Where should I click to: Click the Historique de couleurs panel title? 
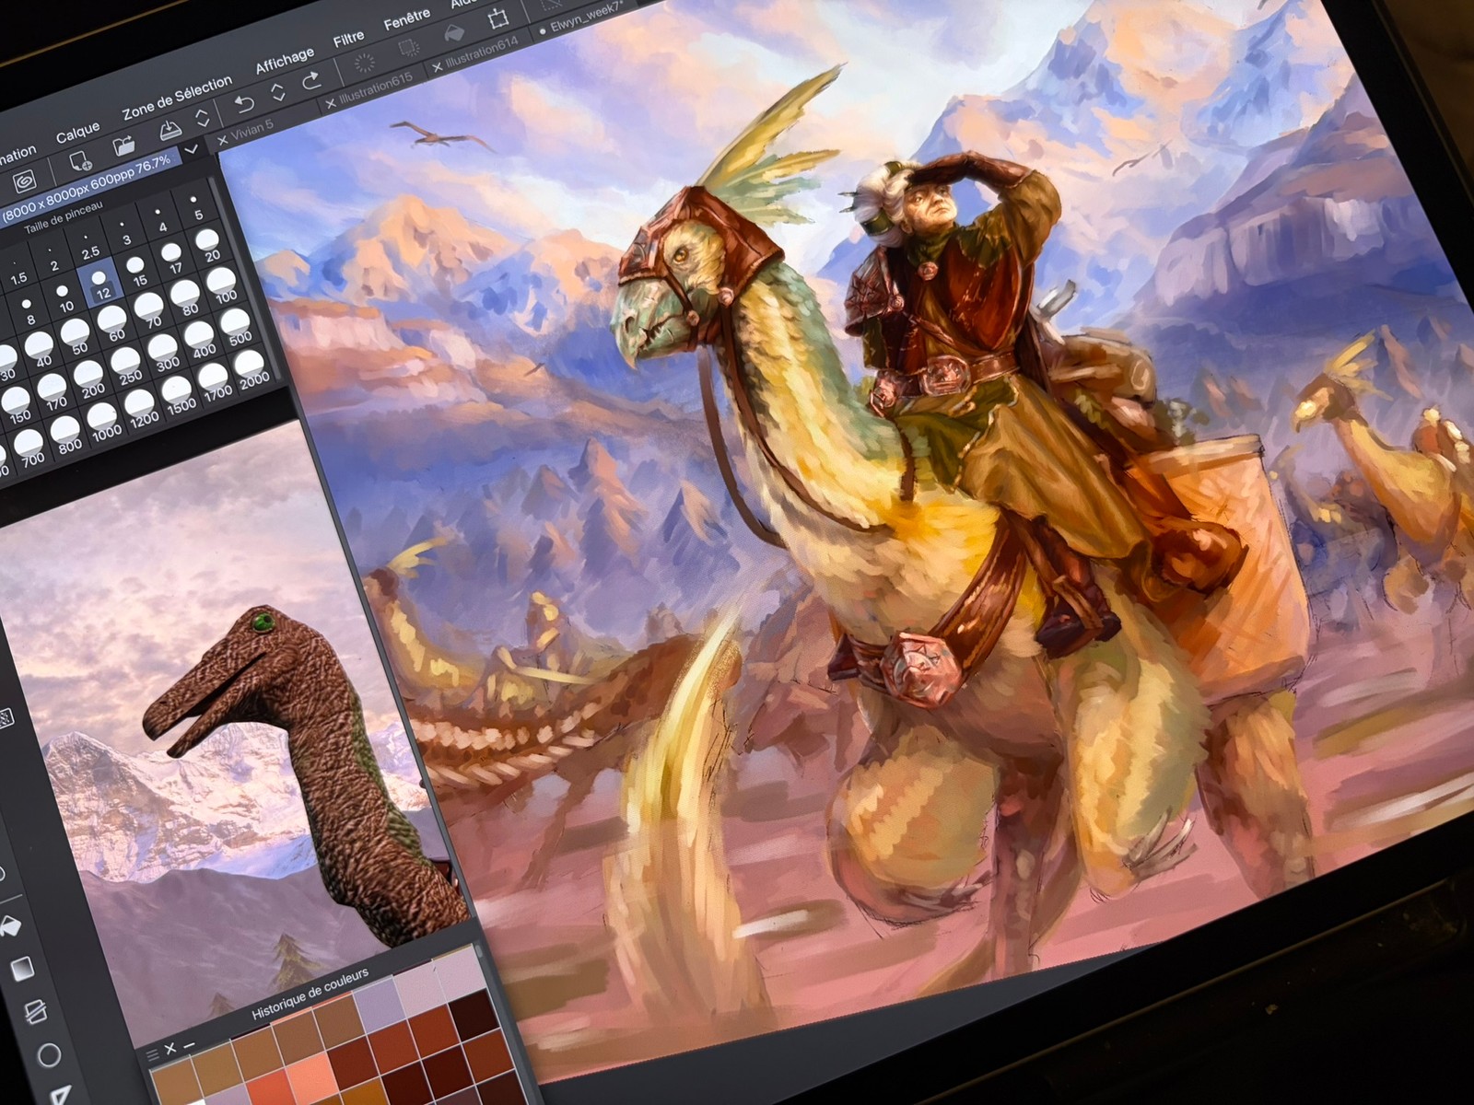[x=310, y=994]
